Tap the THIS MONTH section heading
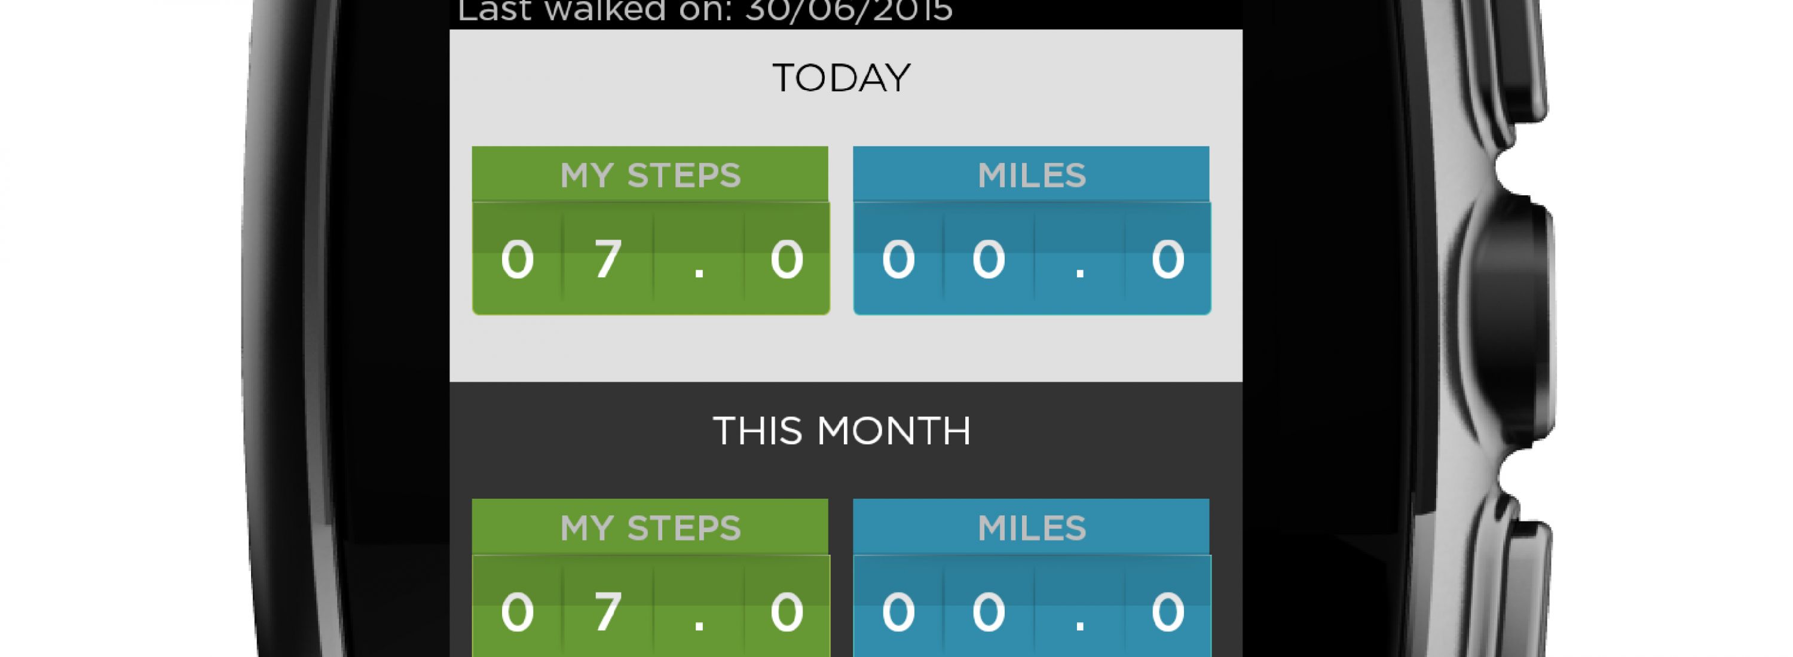 pyautogui.click(x=842, y=431)
